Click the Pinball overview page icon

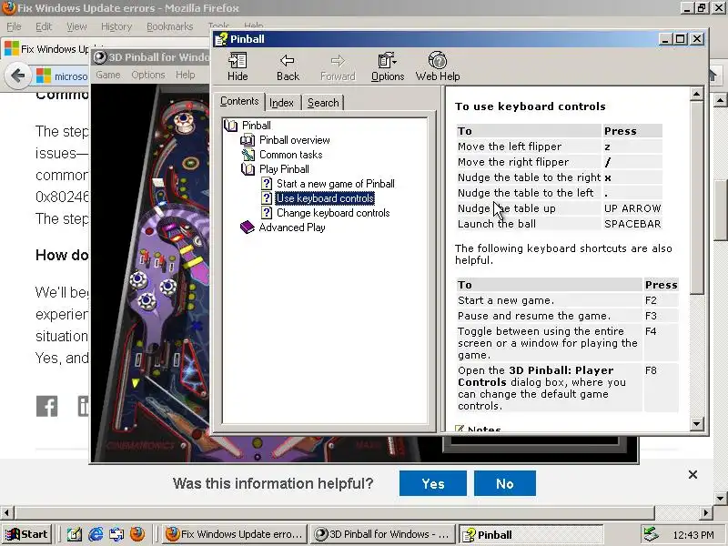click(248, 140)
